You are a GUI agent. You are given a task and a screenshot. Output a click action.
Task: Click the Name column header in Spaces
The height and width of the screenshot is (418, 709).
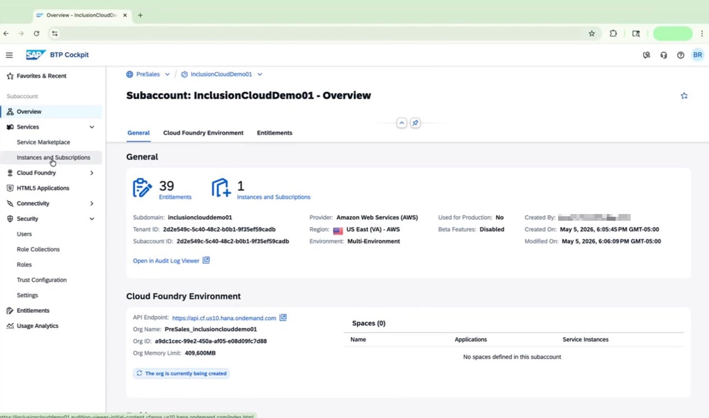pyautogui.click(x=358, y=340)
